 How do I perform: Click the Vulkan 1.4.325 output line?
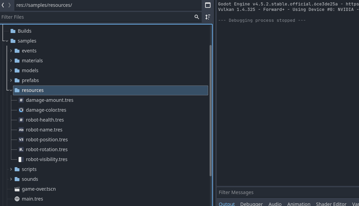coord(288,10)
